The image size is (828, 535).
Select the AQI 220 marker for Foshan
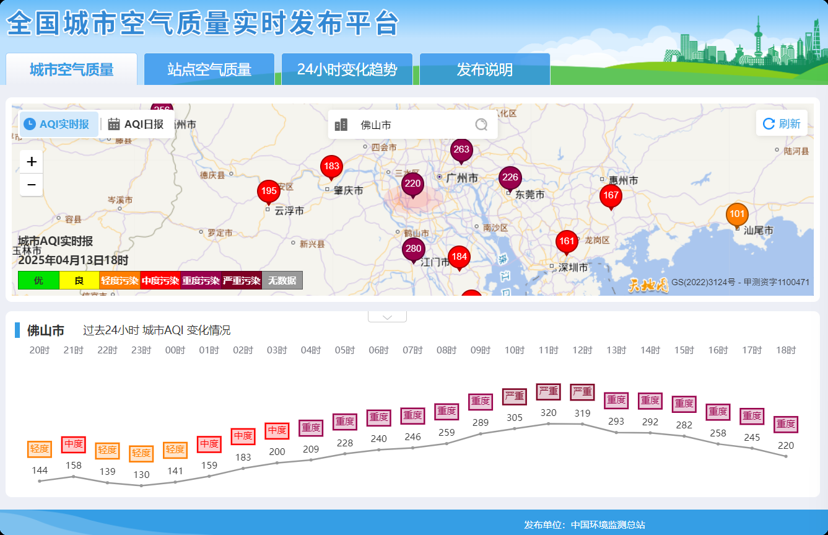412,184
